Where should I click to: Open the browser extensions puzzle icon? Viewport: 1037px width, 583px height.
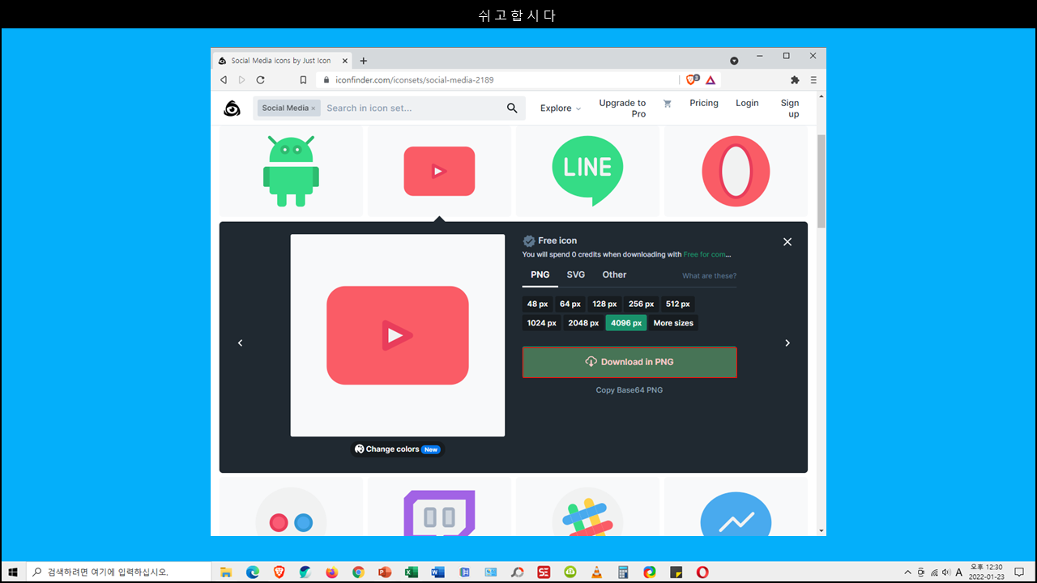795,80
